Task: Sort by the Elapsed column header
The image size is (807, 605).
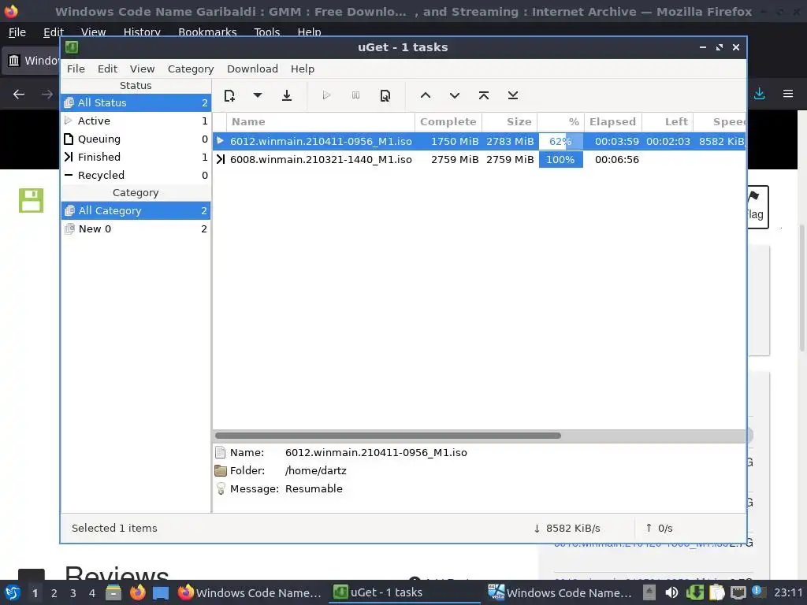Action: (612, 122)
